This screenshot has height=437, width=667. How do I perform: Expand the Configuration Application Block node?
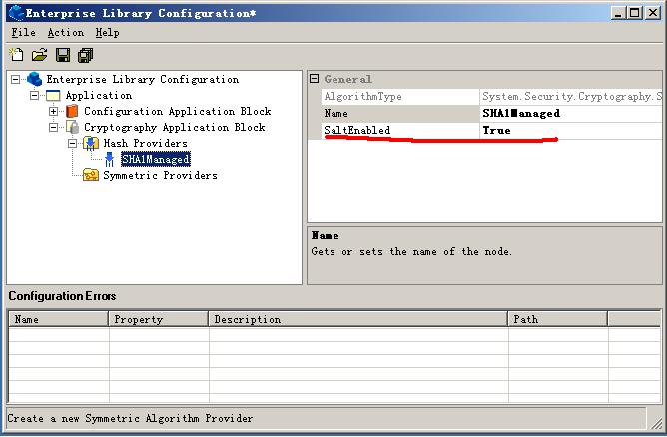pos(54,112)
